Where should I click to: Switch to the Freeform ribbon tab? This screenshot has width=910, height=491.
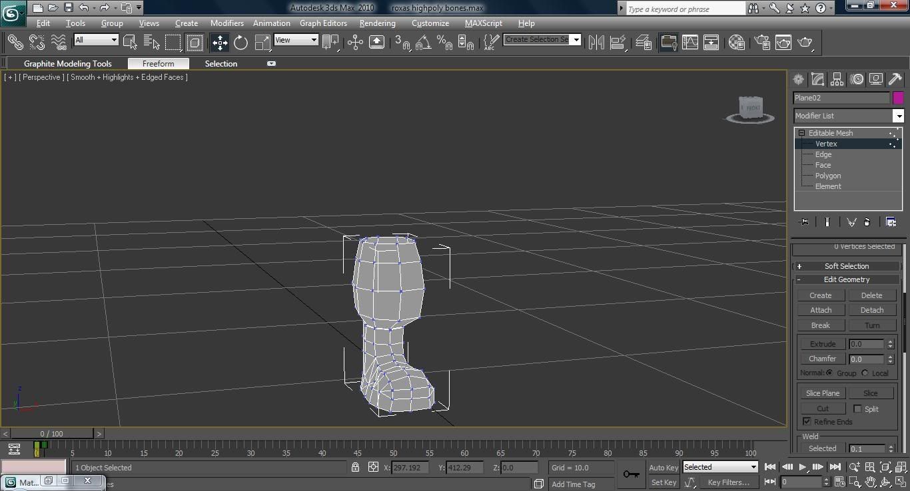(159, 64)
